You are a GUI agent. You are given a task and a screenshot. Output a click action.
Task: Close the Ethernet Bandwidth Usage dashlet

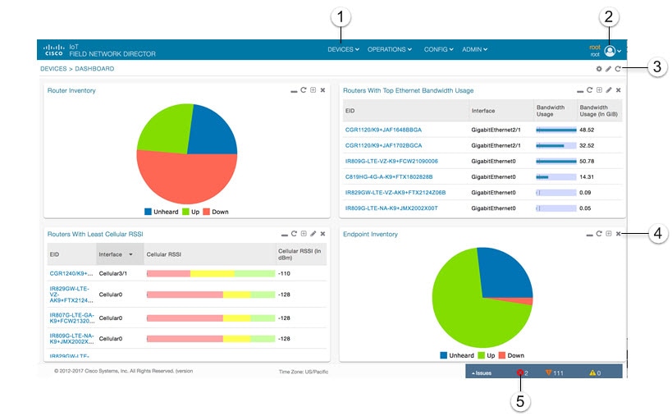pyautogui.click(x=619, y=90)
